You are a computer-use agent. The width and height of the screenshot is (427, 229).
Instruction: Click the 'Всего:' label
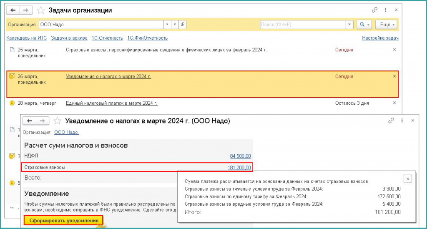point(33,178)
